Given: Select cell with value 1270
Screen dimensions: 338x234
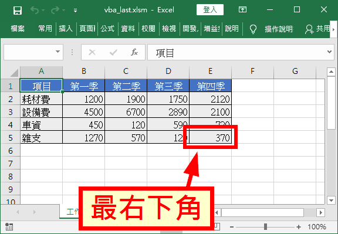Looking at the screenshot, I should tap(84, 137).
